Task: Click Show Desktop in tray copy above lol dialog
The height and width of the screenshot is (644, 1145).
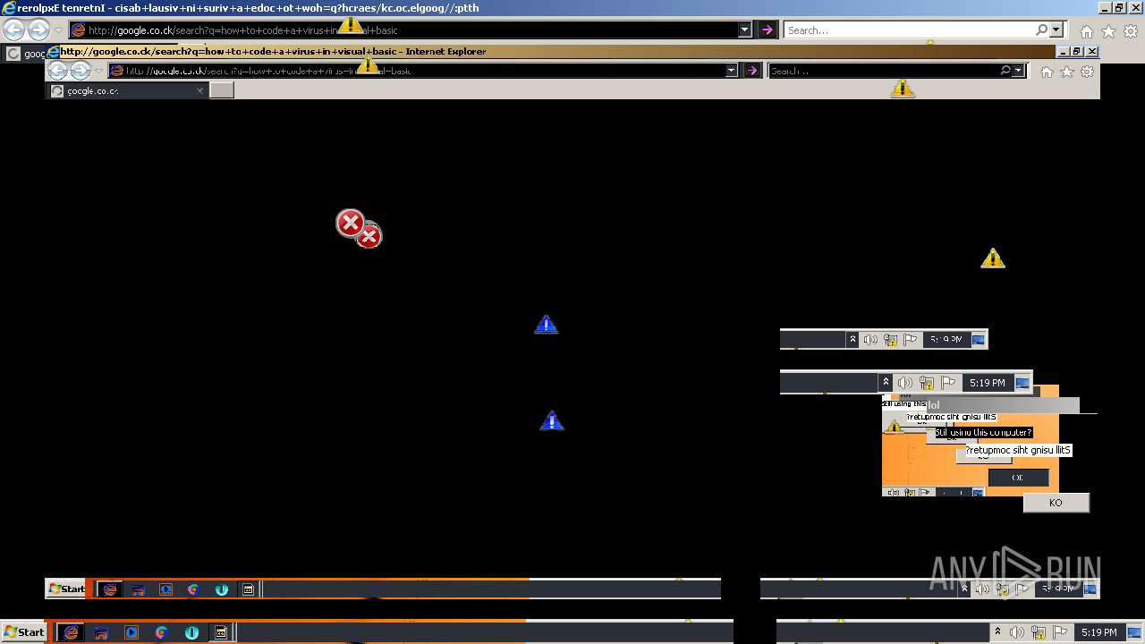Action: pos(1022,383)
